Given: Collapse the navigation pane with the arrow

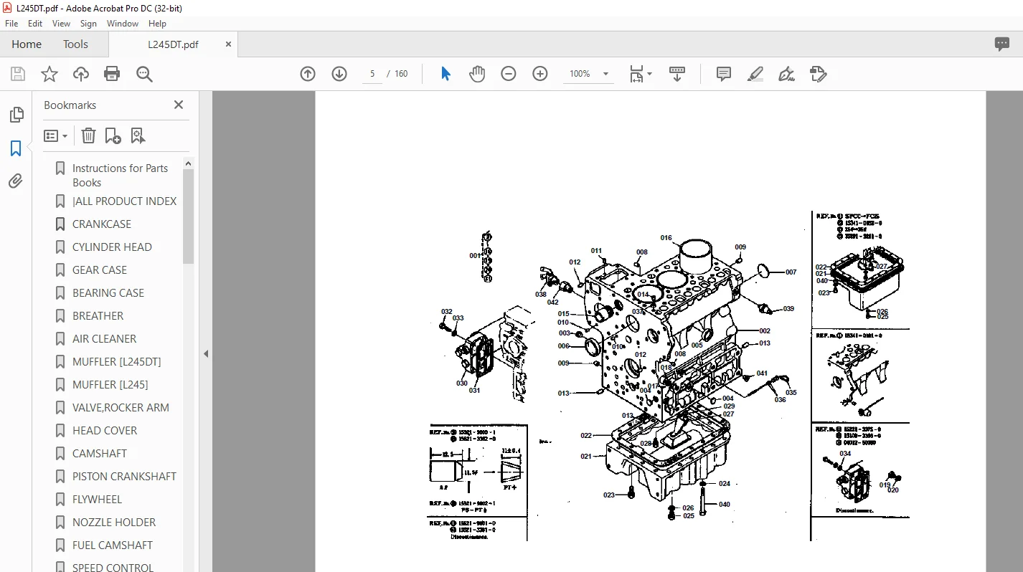Looking at the screenshot, I should (x=206, y=353).
